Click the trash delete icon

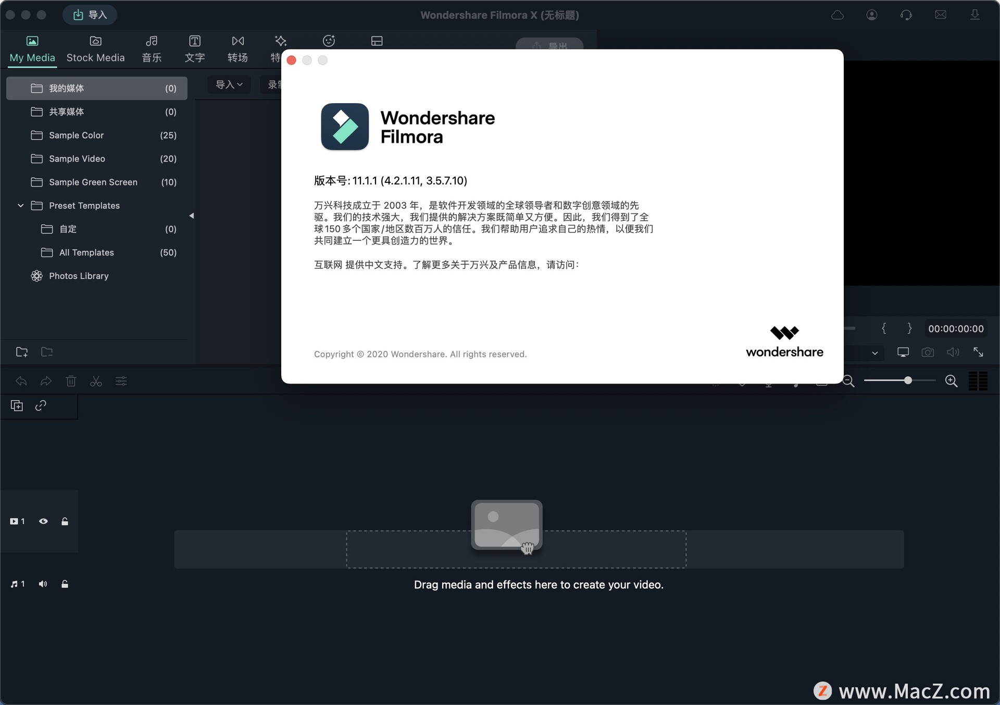pos(71,381)
